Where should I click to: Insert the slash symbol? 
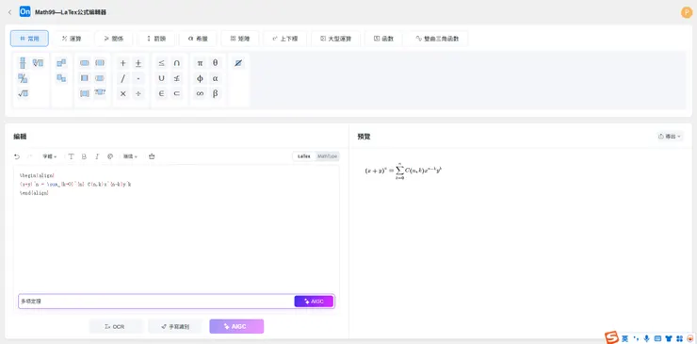123,79
